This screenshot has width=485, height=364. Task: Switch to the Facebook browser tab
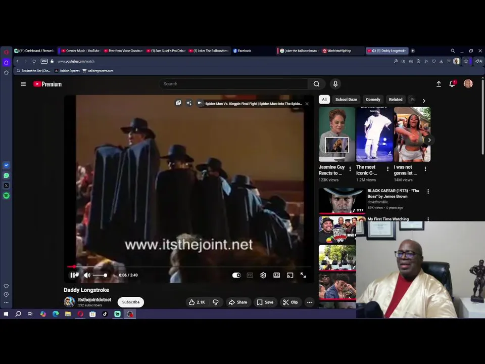[x=242, y=51]
